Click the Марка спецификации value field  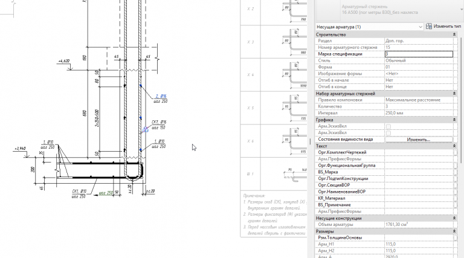419,54
